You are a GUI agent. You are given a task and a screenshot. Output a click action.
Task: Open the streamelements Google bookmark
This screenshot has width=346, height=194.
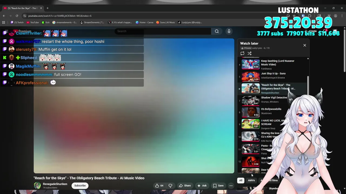pyautogui.click(x=65, y=23)
